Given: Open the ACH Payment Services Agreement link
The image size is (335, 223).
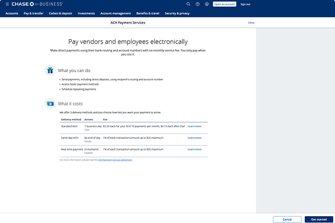Looking at the screenshot, I should (x=115, y=160).
